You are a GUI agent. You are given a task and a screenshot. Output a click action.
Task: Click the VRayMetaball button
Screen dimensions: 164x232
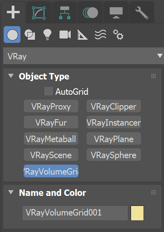tap(51, 138)
